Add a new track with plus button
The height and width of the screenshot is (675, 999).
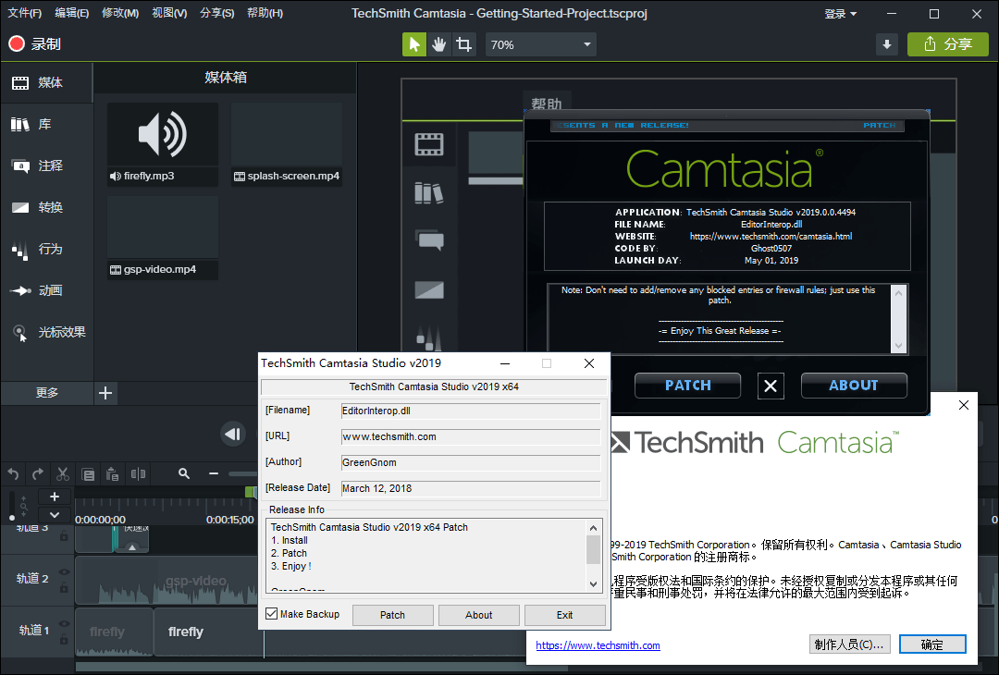55,497
